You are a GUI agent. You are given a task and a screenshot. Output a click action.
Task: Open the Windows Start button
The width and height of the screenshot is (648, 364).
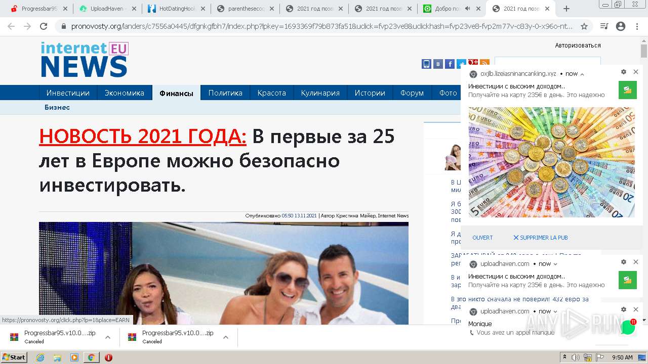[14, 357]
